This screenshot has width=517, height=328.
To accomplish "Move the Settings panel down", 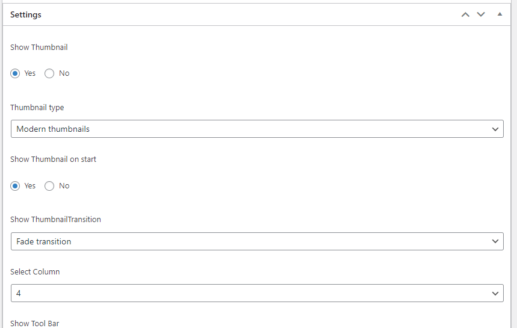I will 481,14.
